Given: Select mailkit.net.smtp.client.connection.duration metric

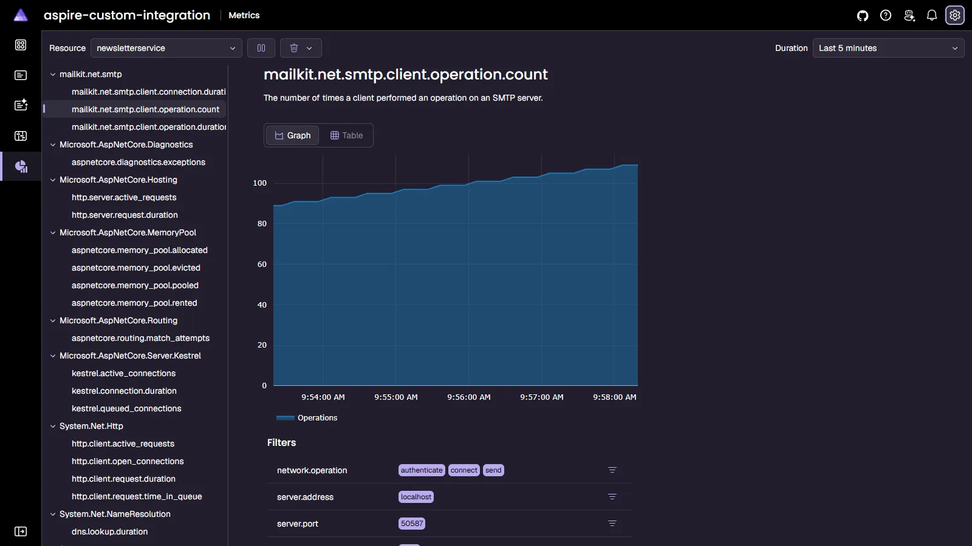Looking at the screenshot, I should click(x=148, y=92).
